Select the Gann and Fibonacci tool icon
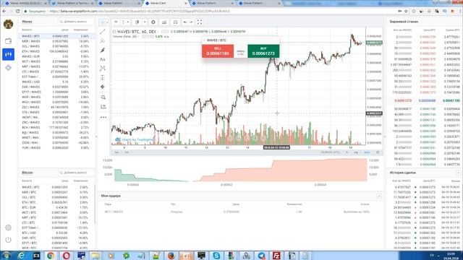This screenshot has height=260, width=463. (103, 40)
